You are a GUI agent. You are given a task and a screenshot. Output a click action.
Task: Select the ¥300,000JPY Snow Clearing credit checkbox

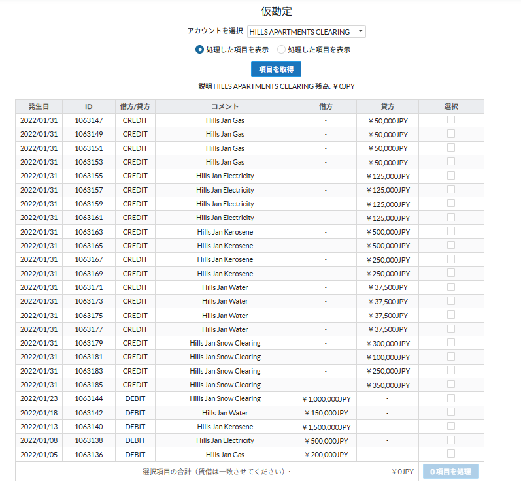pos(451,342)
